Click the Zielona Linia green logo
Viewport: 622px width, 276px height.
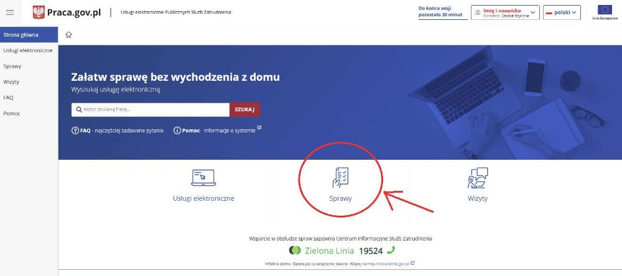295,251
